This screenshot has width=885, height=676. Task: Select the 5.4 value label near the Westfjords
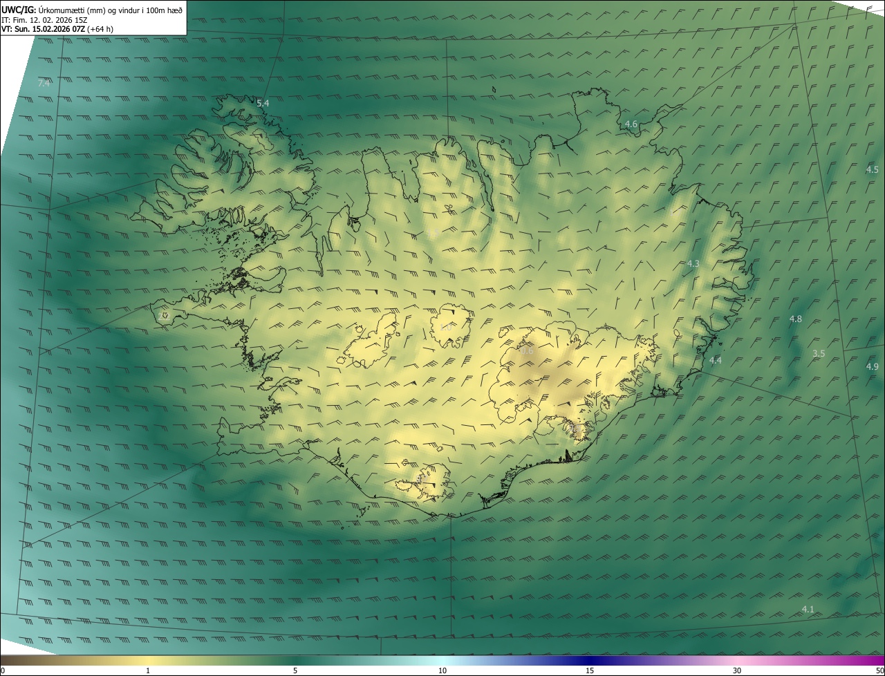click(x=263, y=103)
